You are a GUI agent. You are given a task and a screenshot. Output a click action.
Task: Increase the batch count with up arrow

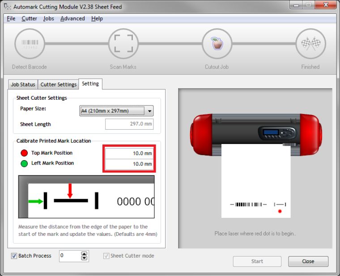click(84, 254)
